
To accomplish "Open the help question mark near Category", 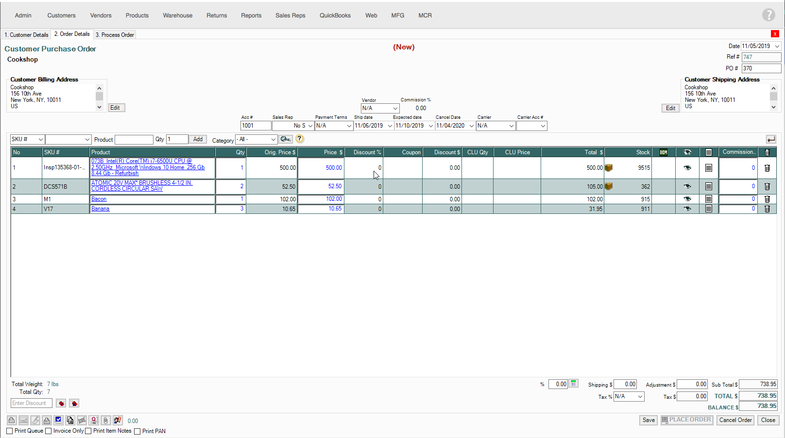I will pyautogui.click(x=300, y=139).
